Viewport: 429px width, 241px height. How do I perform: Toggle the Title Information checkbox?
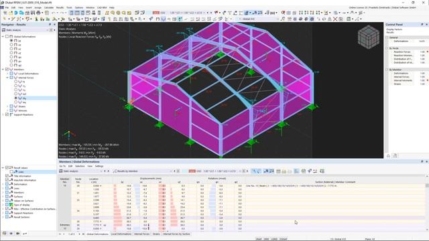(x=7, y=176)
